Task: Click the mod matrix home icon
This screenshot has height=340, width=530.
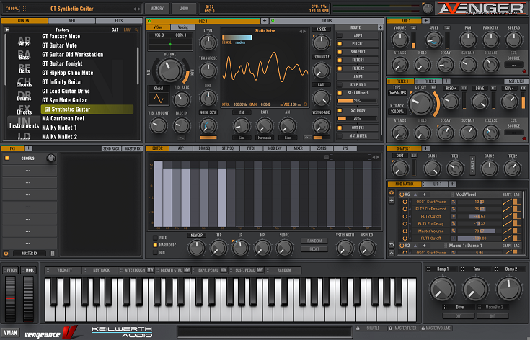Action: coord(392,193)
